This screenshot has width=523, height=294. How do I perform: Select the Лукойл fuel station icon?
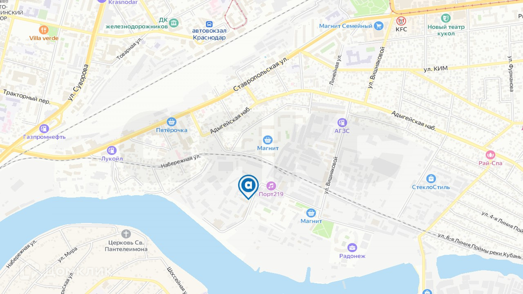(x=112, y=151)
